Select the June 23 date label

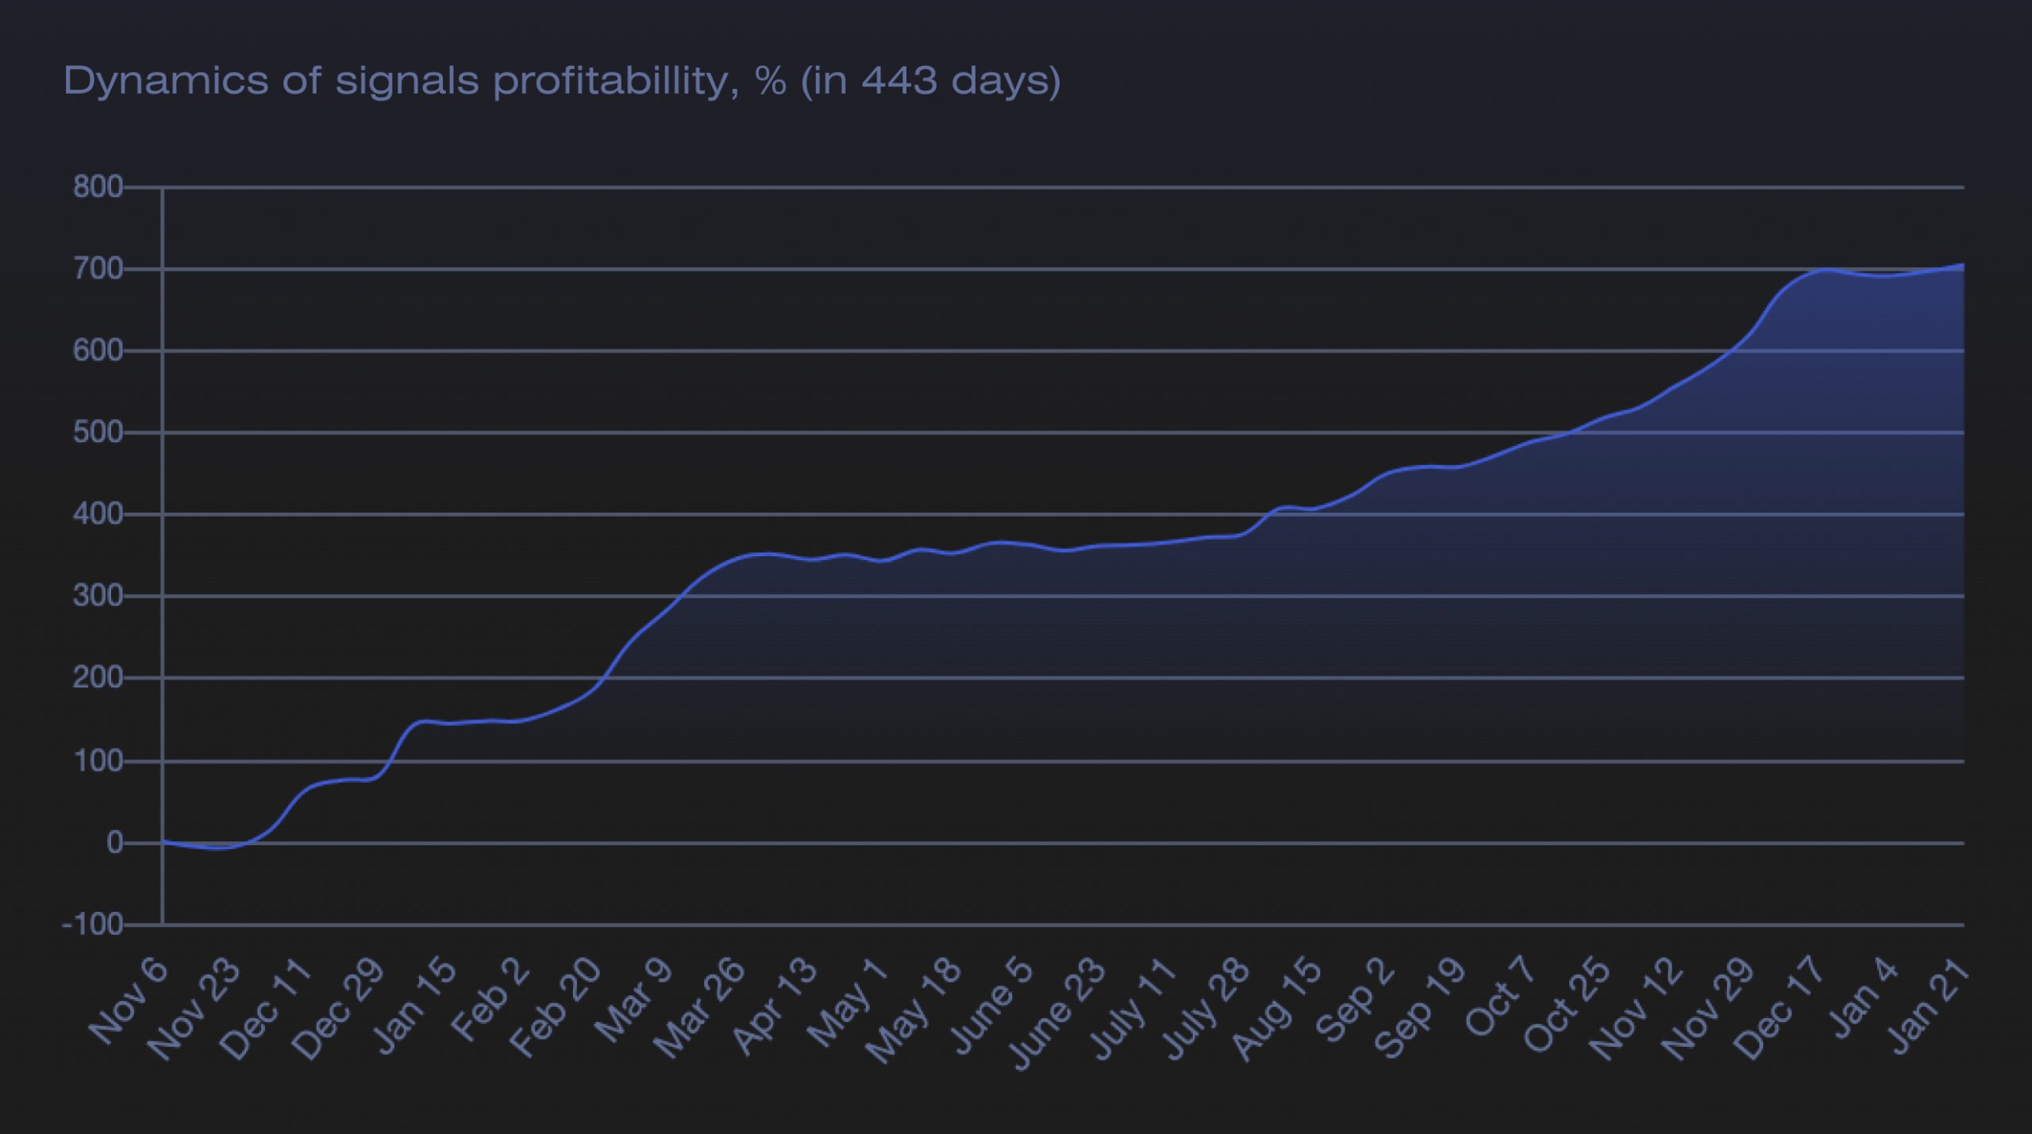[1056, 1014]
